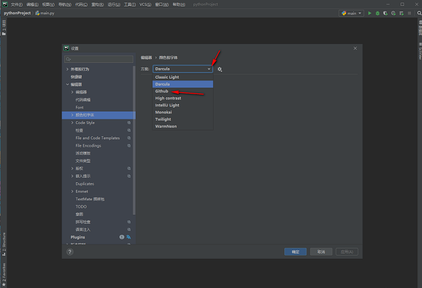Click the stop square icon in toolbar
This screenshot has height=288, width=422.
(410, 13)
